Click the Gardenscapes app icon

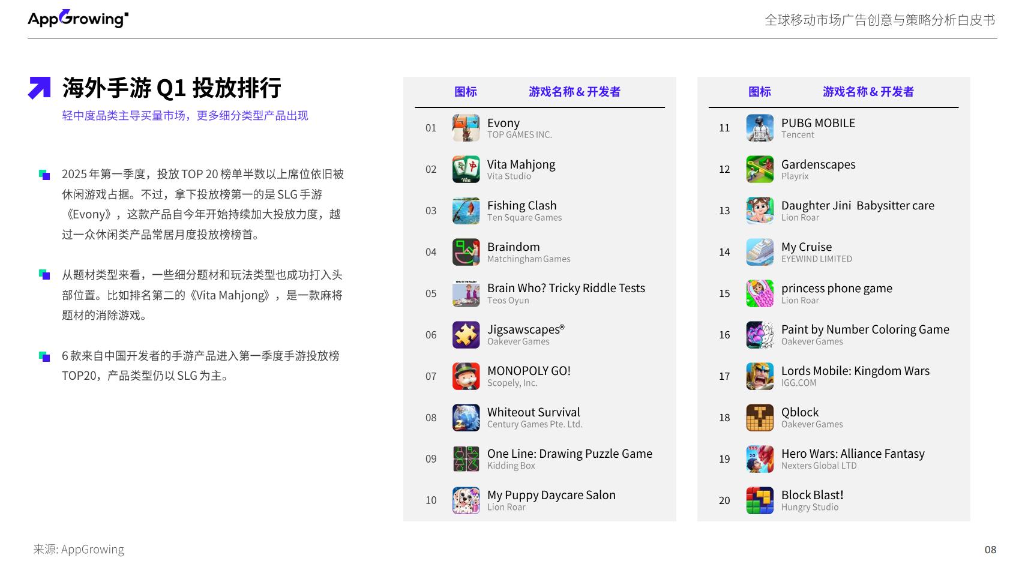(x=760, y=169)
